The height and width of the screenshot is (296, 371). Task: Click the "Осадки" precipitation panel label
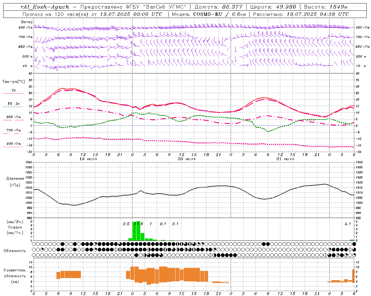coord(15,227)
